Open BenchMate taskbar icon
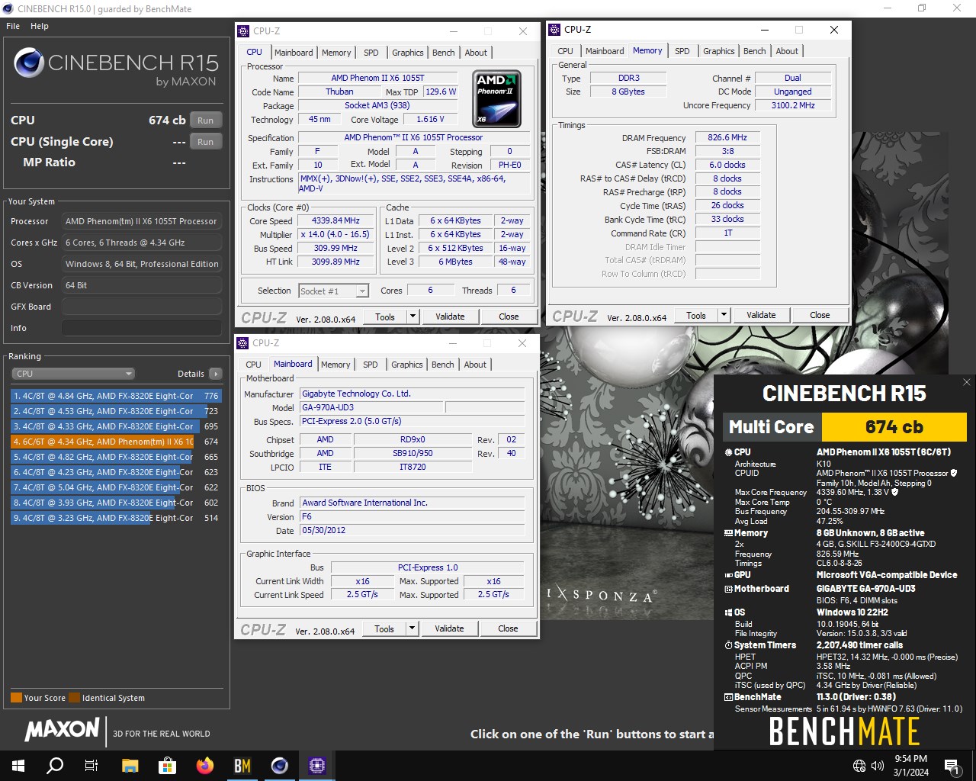This screenshot has width=976, height=781. pyautogui.click(x=242, y=766)
